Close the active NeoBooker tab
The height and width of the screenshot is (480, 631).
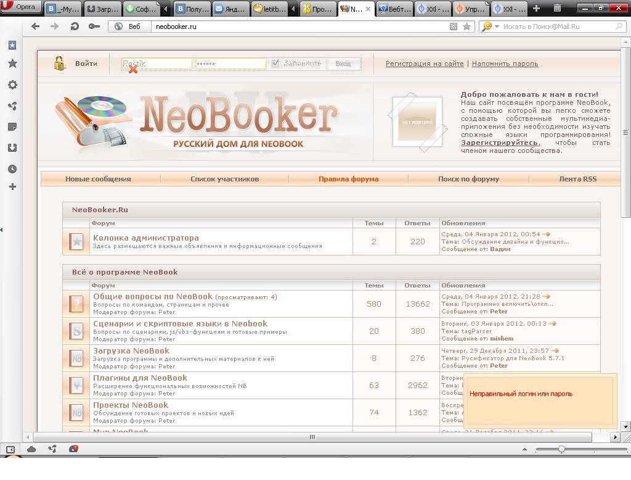(368, 9)
